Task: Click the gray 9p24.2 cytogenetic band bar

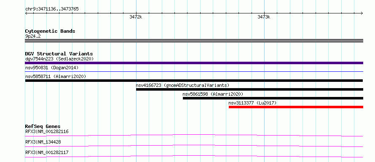Action: coord(194,41)
